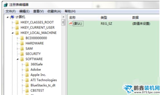This screenshot has width=160, height=95.
Task: Select the CBSTEST key label
Action: coord(37,91)
